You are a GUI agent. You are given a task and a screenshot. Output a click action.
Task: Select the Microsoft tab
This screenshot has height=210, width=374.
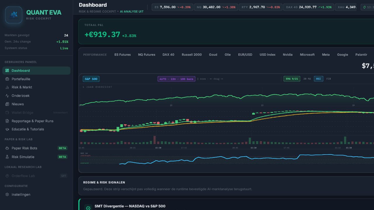coord(307,55)
